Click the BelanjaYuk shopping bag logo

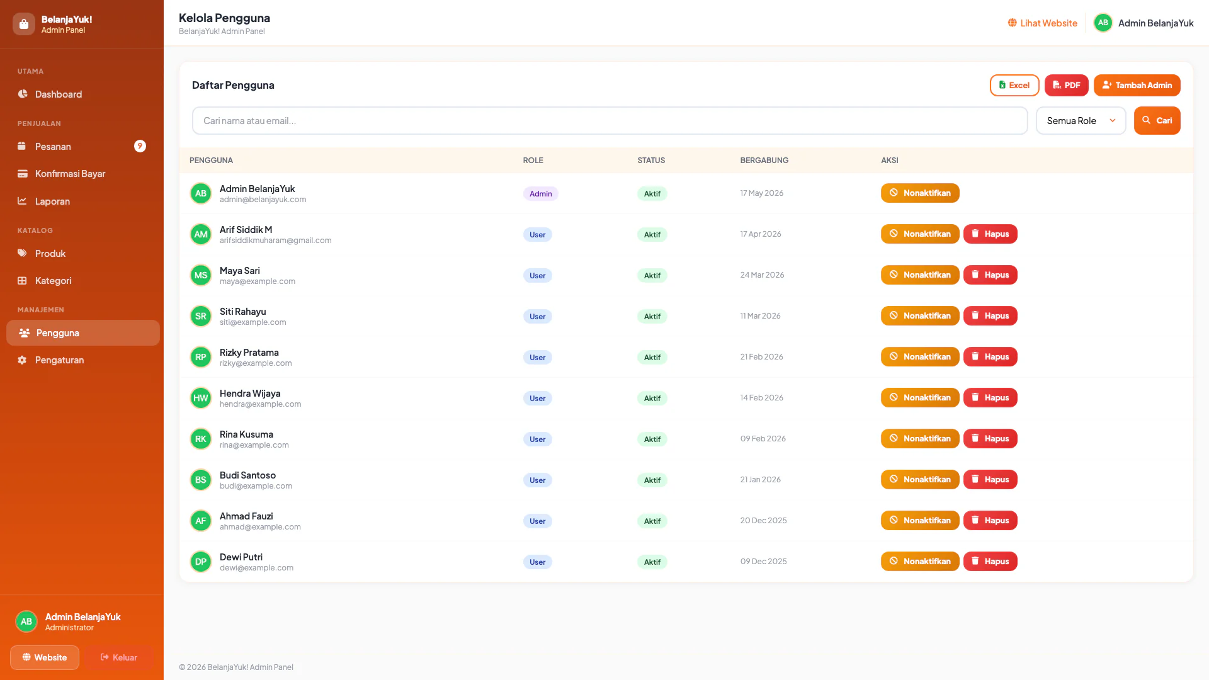pos(24,24)
